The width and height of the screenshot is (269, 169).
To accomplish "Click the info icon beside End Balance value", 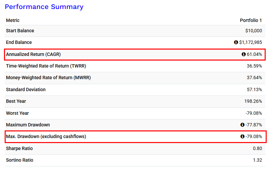I will pyautogui.click(x=236, y=43).
